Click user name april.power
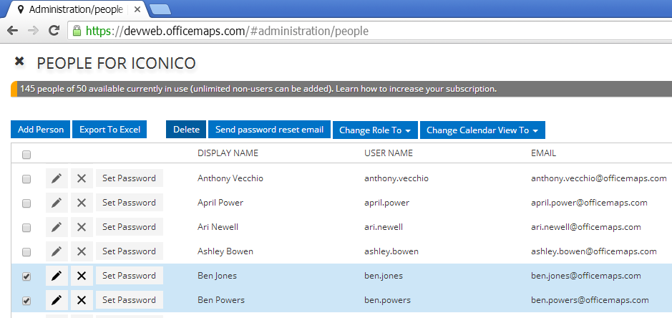 [x=386, y=203]
